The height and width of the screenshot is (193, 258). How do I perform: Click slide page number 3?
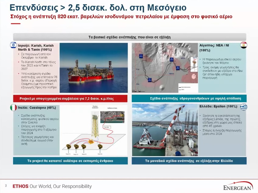pyautogui.click(x=6, y=186)
